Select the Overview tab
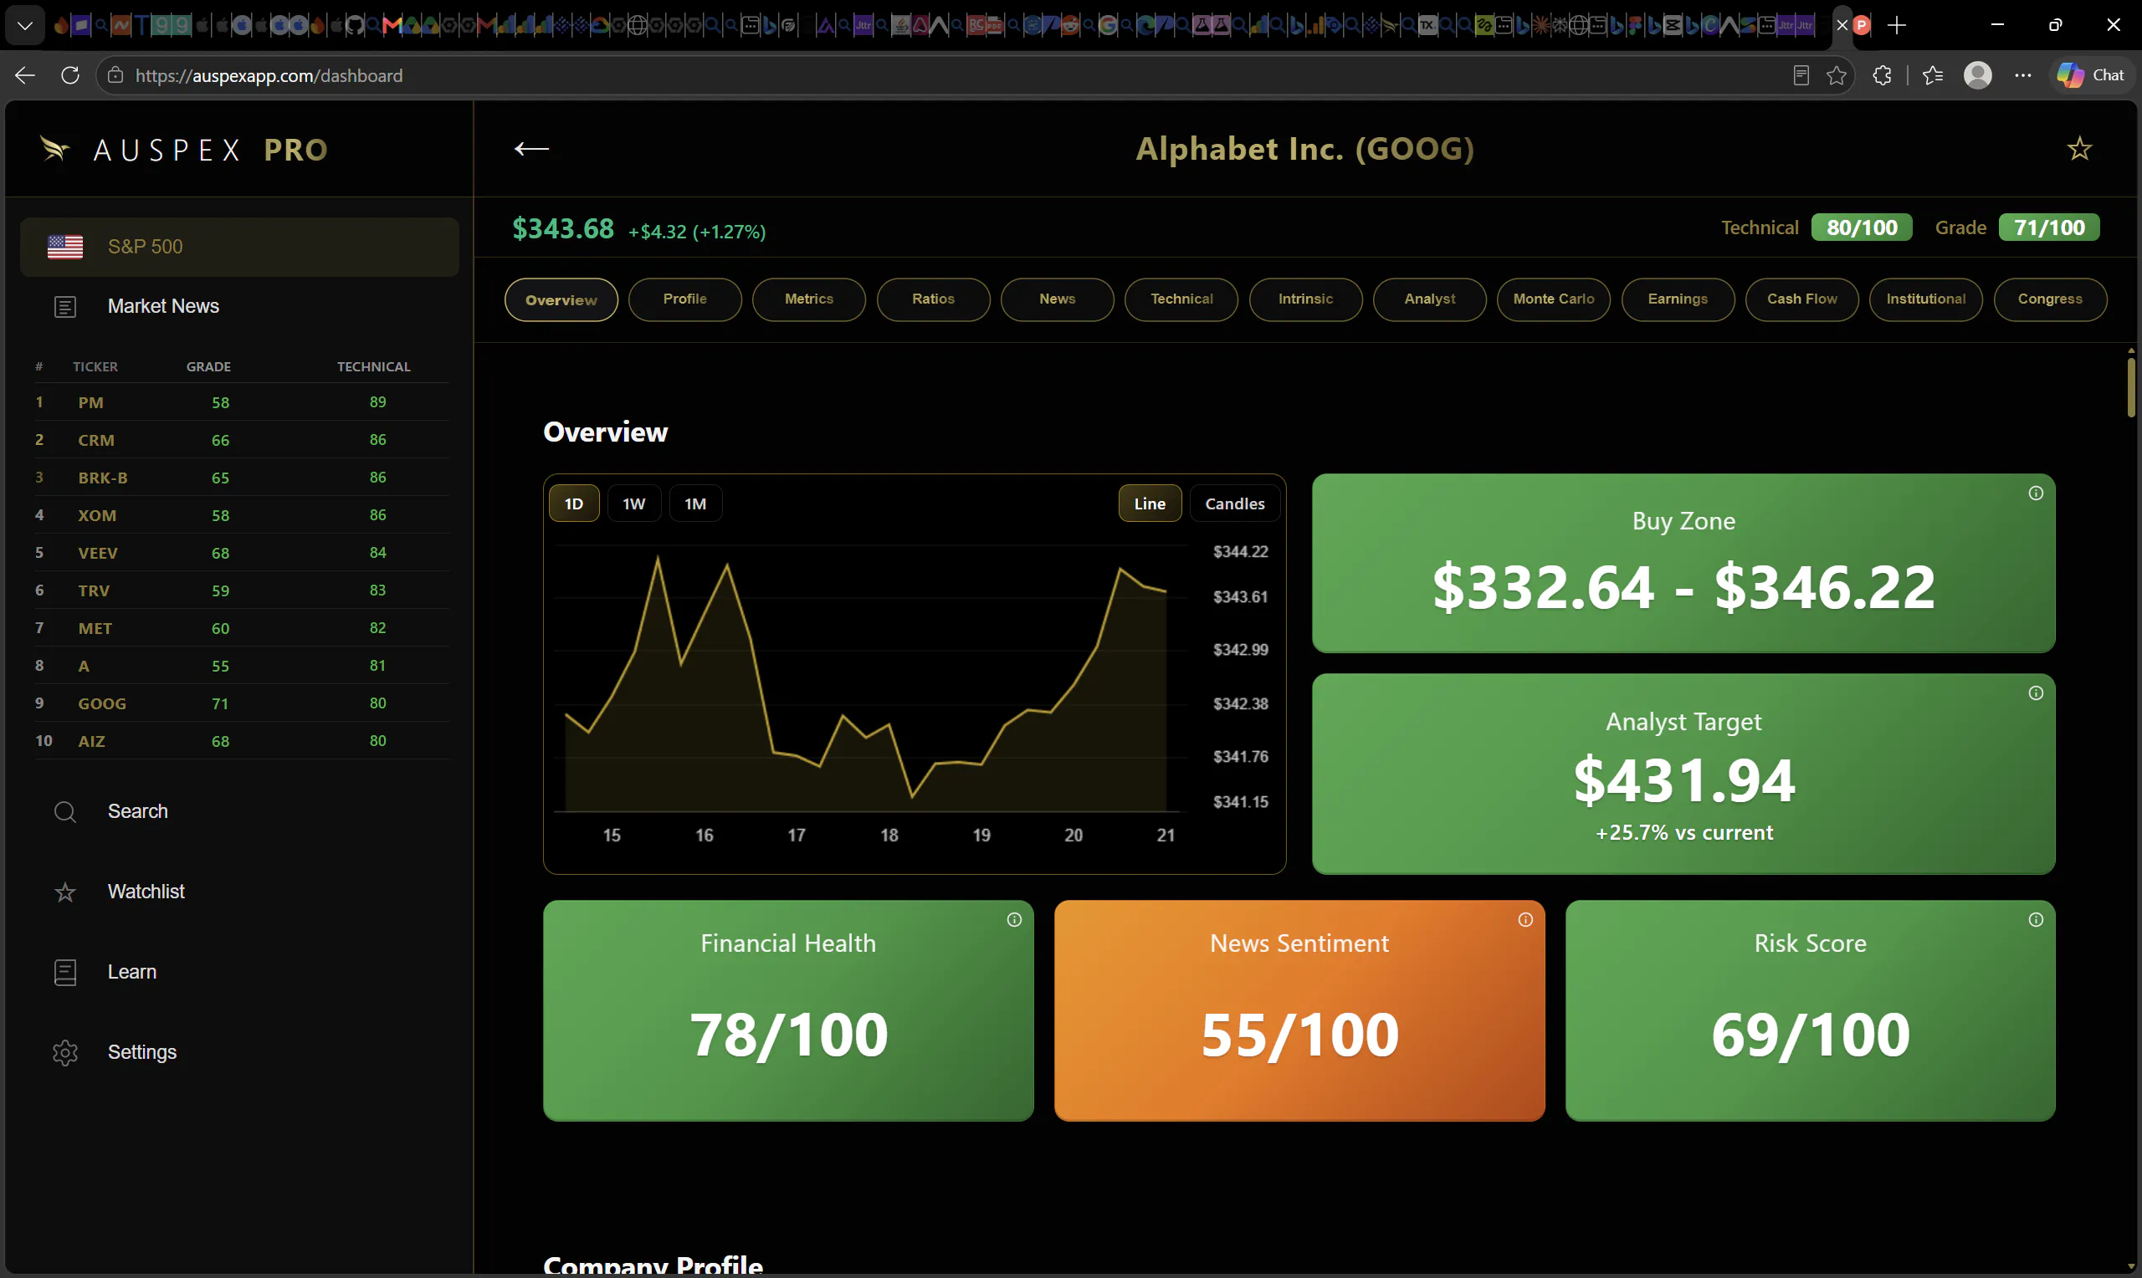 point(561,299)
